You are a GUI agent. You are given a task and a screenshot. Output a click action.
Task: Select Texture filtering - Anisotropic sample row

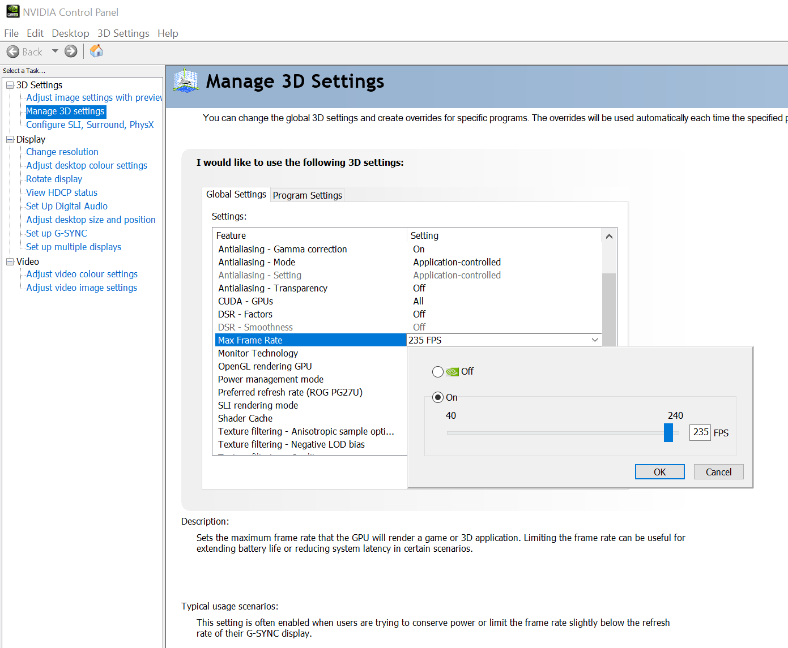310,431
